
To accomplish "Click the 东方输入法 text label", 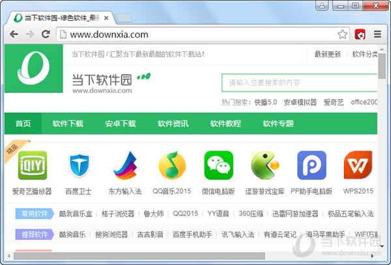I will [125, 191].
